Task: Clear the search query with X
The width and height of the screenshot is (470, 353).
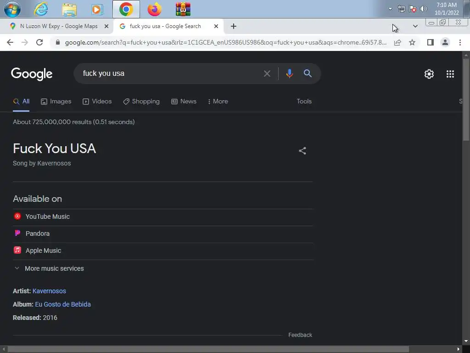Action: tap(267, 74)
